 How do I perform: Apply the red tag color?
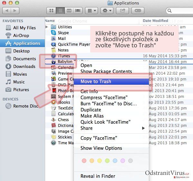(x=84, y=161)
